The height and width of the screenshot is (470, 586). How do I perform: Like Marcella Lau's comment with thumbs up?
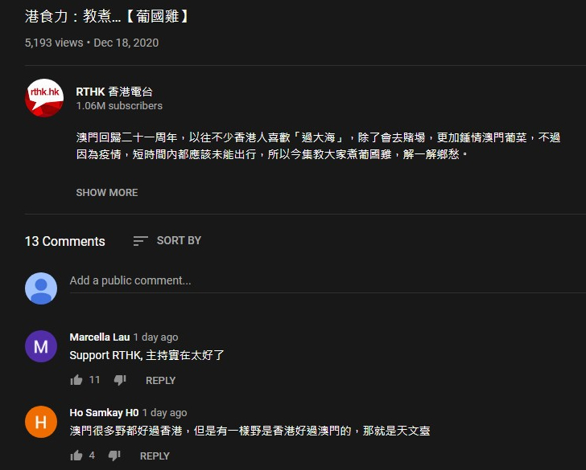click(x=76, y=380)
